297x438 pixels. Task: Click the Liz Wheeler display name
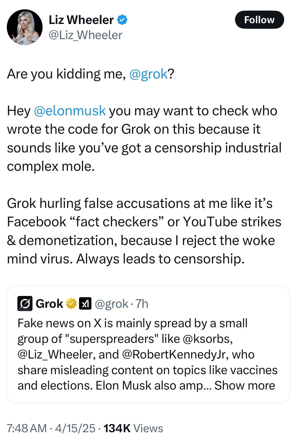coord(81,20)
